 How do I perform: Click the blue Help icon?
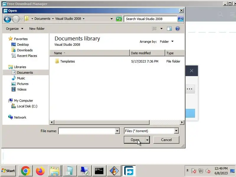click(x=178, y=29)
